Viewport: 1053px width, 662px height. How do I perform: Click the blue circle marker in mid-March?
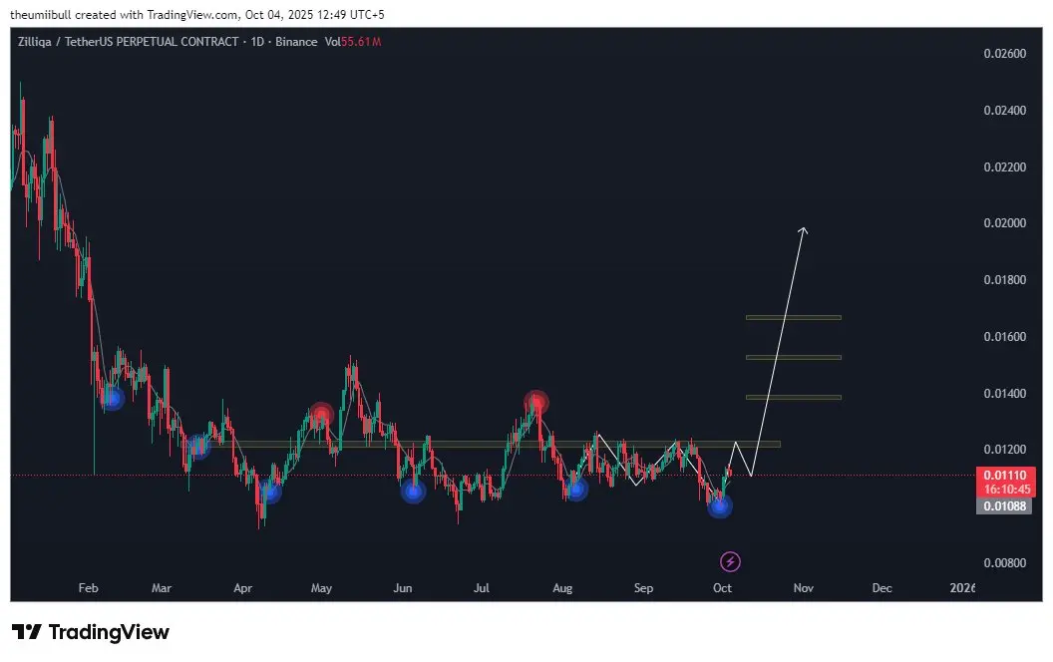198,447
